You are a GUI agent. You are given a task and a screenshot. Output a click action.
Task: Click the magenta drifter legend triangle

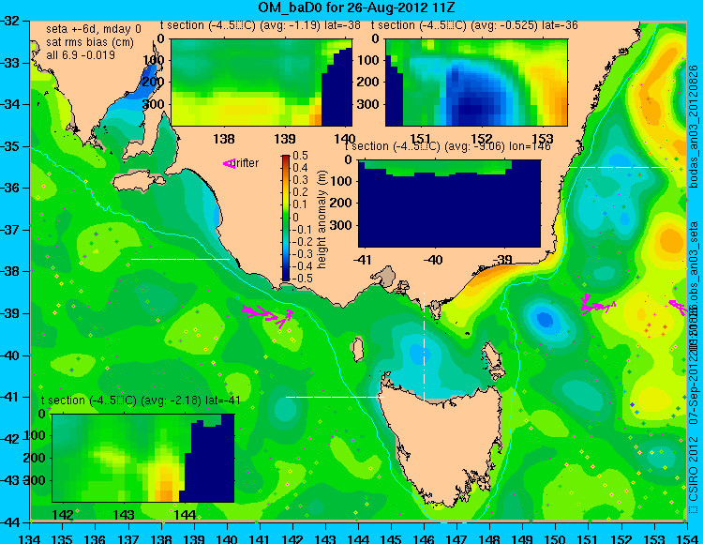click(229, 163)
